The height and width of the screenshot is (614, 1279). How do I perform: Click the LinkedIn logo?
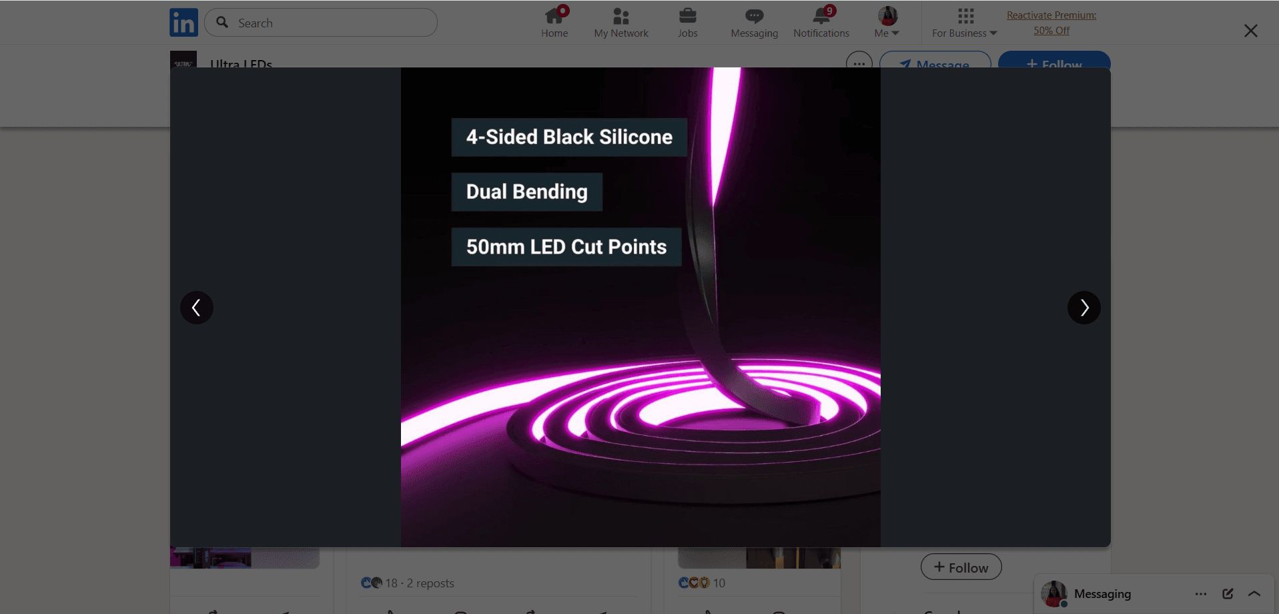183,22
